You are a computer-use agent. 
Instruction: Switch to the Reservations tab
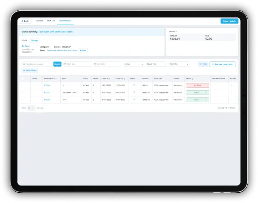[x=65, y=21]
